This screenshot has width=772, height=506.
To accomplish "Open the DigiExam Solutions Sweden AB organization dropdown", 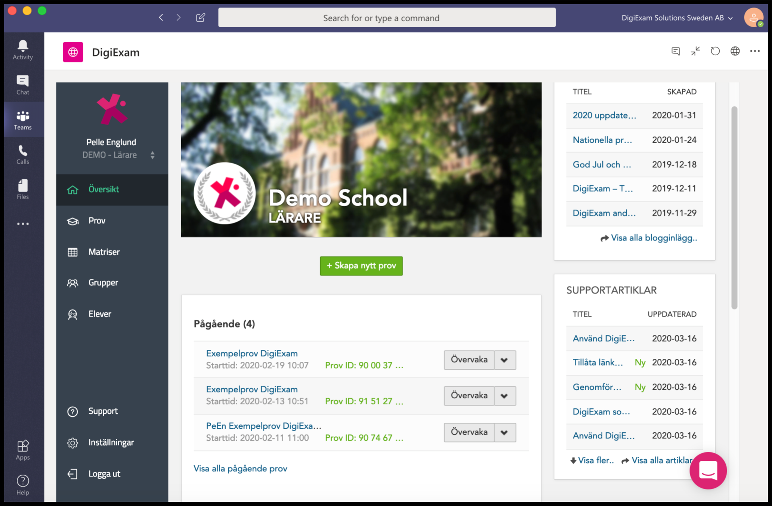I will point(677,18).
